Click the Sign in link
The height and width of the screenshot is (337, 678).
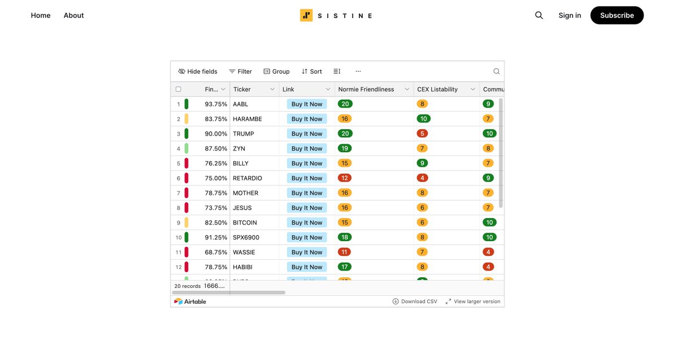pyautogui.click(x=570, y=15)
